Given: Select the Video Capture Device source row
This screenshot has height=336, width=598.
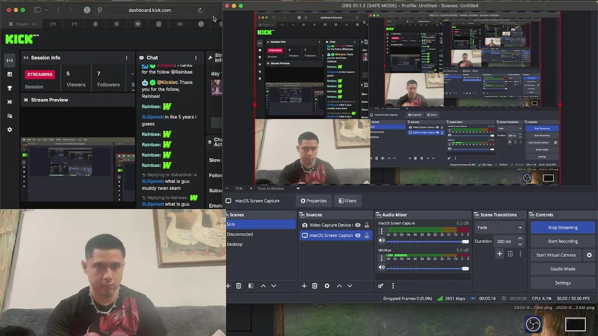Looking at the screenshot, I should tap(335, 225).
